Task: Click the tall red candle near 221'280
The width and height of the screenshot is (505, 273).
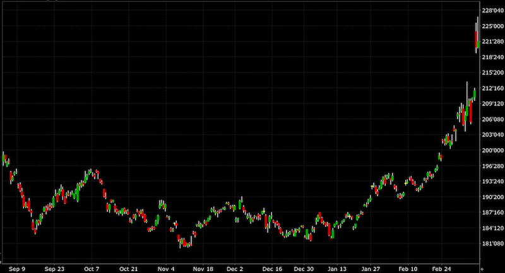Action: (x=476, y=39)
